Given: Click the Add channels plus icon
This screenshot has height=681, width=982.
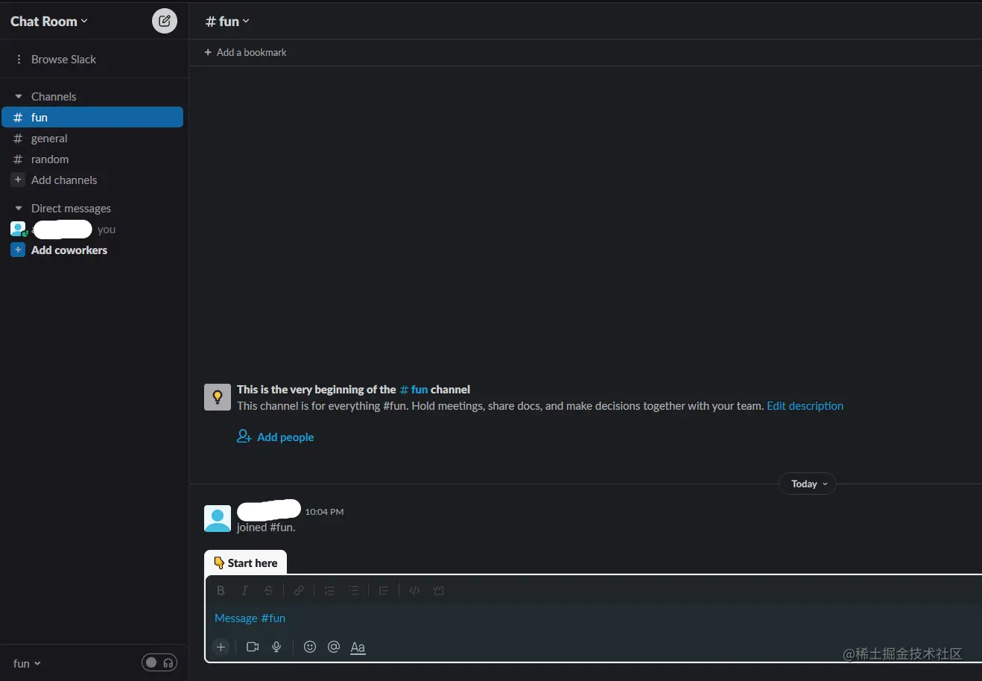Looking at the screenshot, I should (18, 180).
